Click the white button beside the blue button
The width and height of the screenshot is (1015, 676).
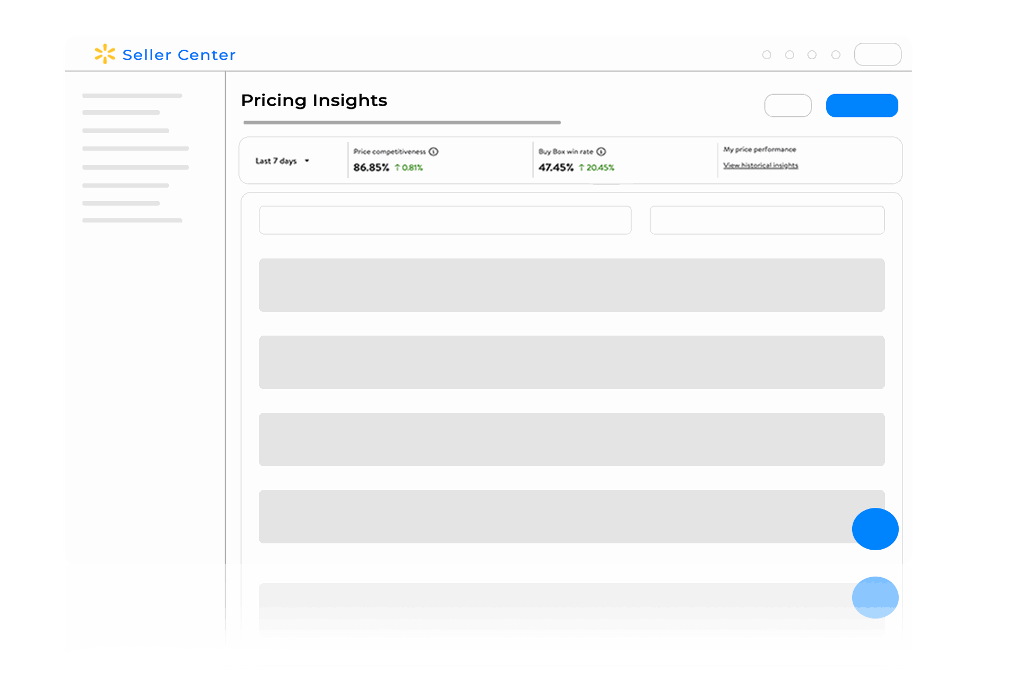click(x=788, y=105)
